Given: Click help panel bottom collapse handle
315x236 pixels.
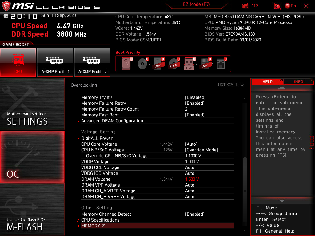Looking at the screenshot, I should coord(282,200).
